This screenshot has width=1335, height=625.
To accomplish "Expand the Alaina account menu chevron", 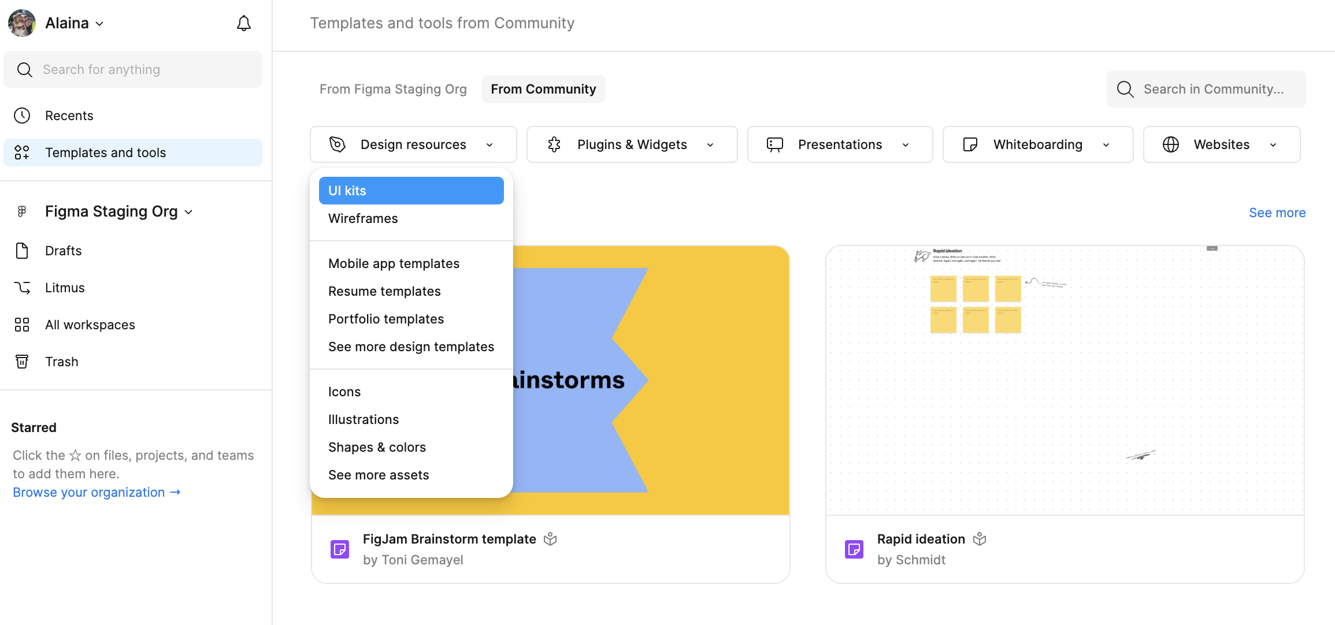I will coord(99,24).
